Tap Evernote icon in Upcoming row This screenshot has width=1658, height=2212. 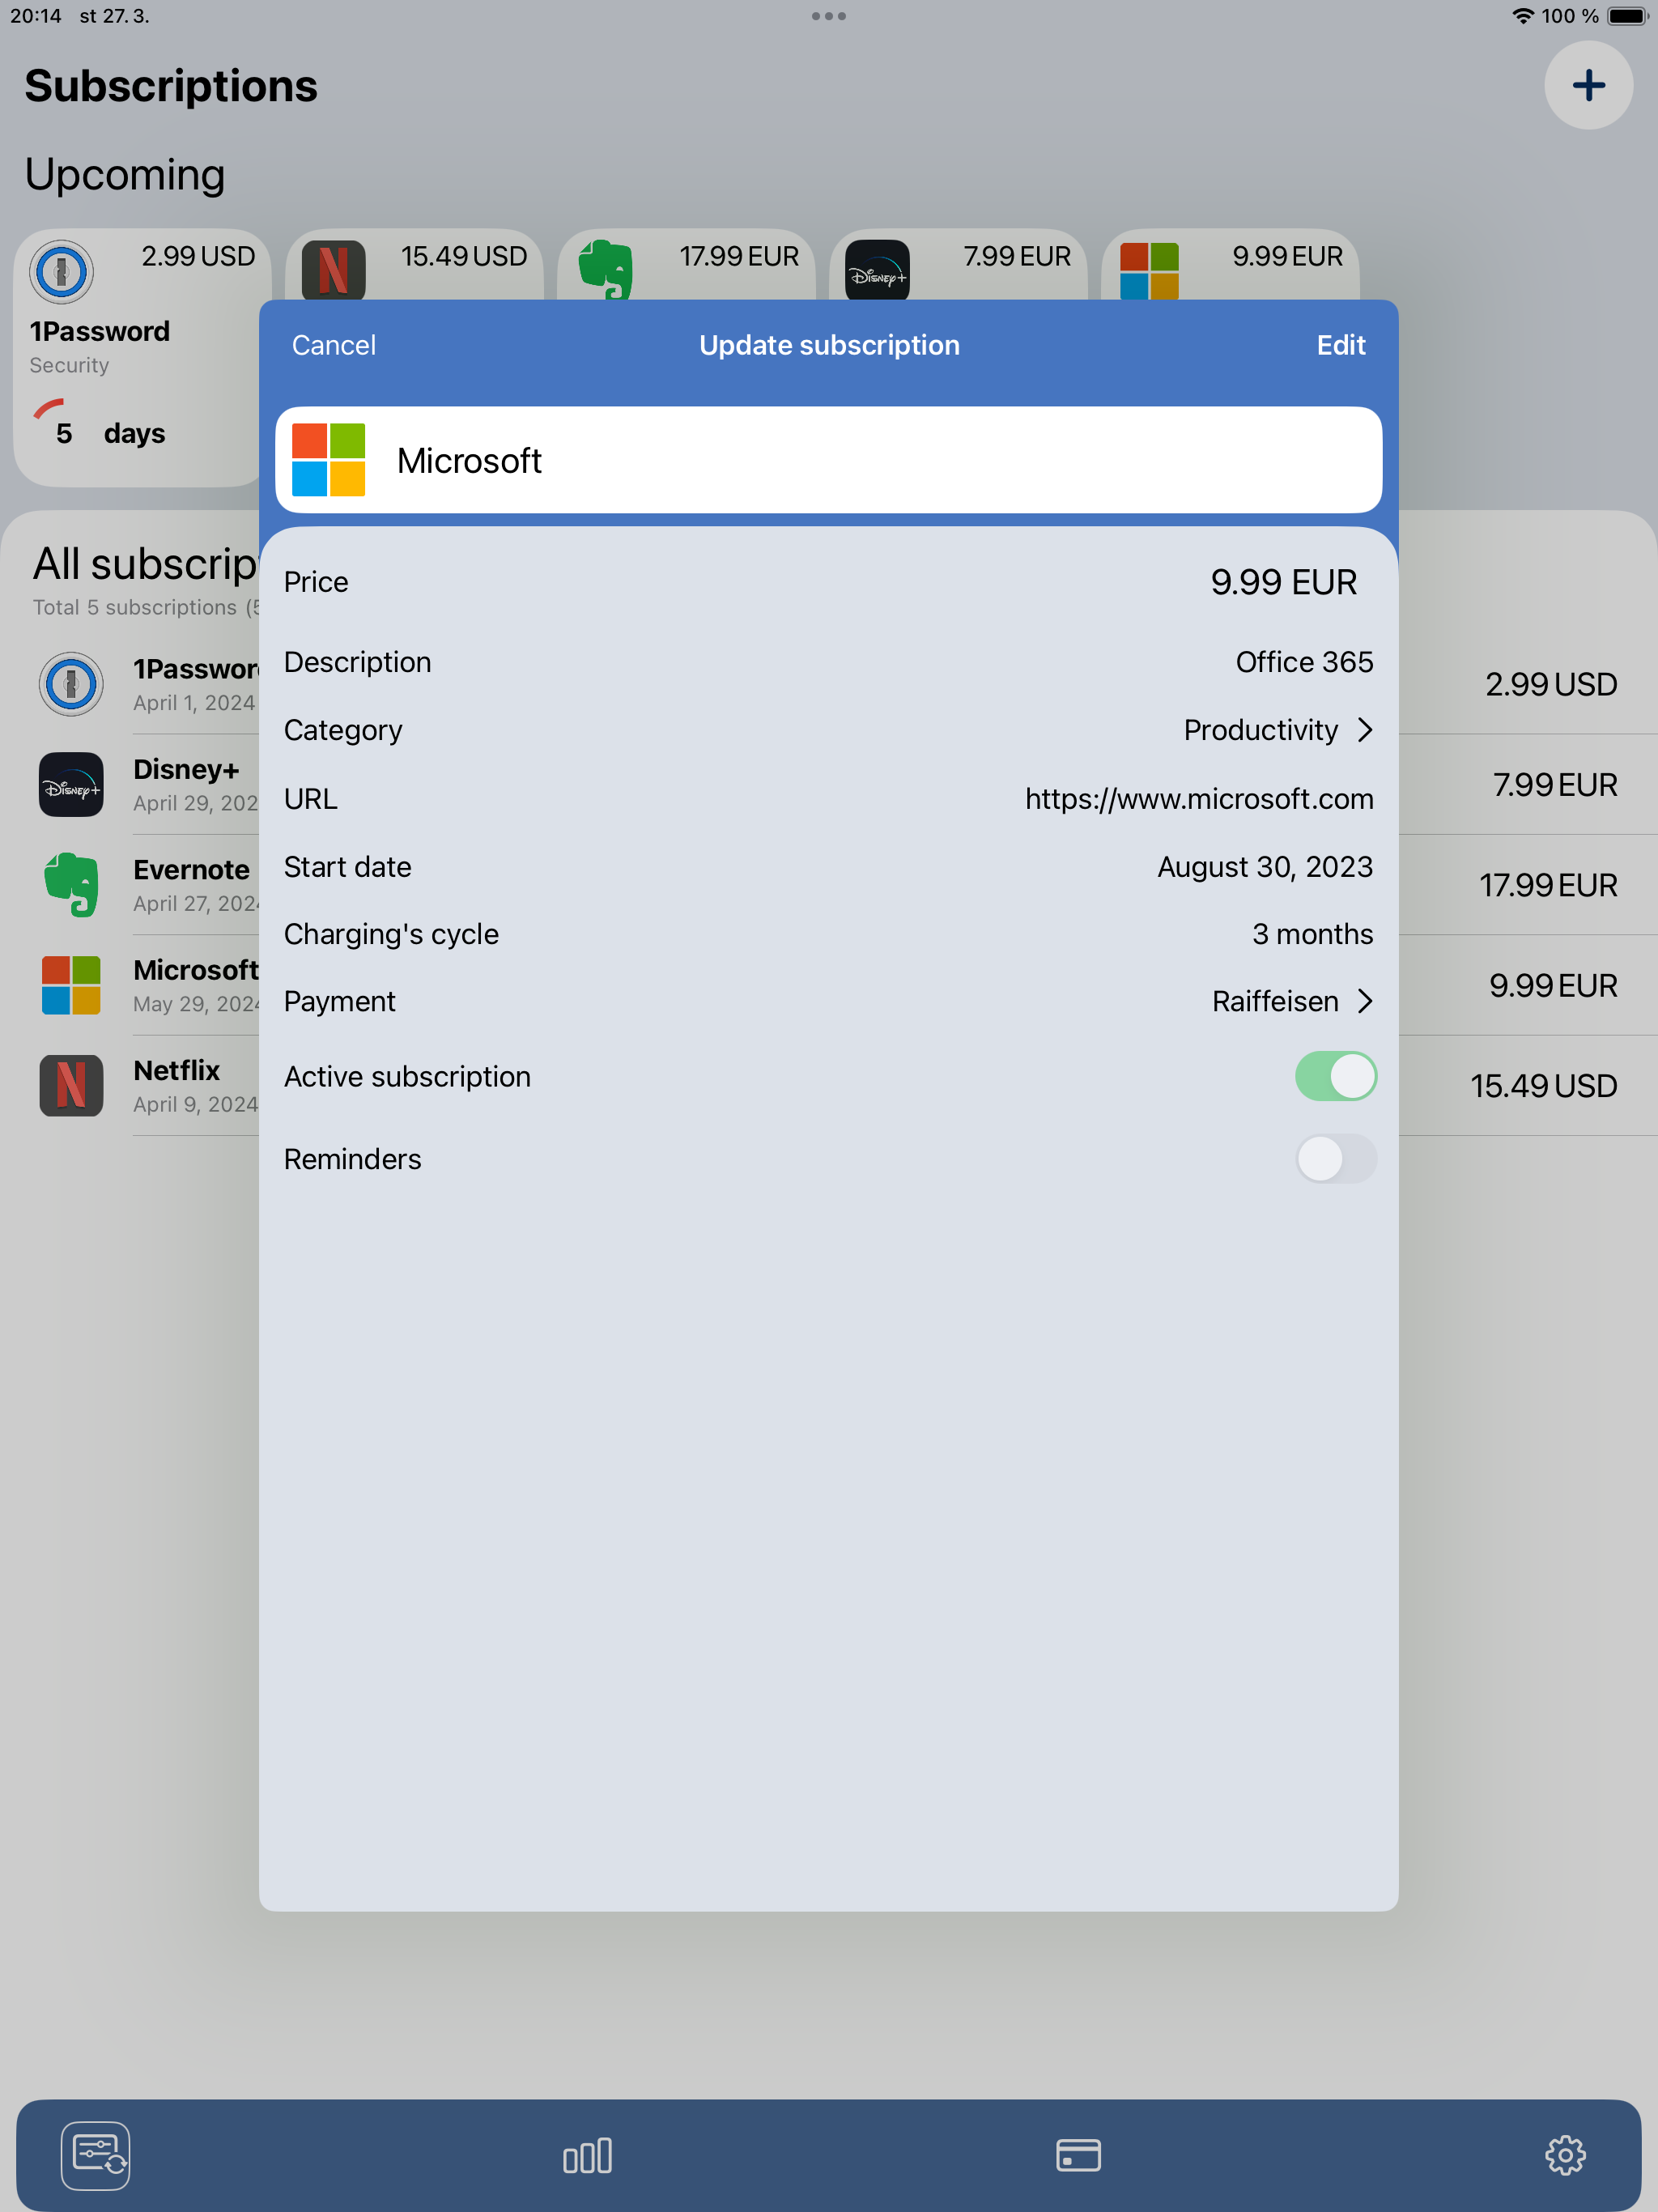coord(606,270)
